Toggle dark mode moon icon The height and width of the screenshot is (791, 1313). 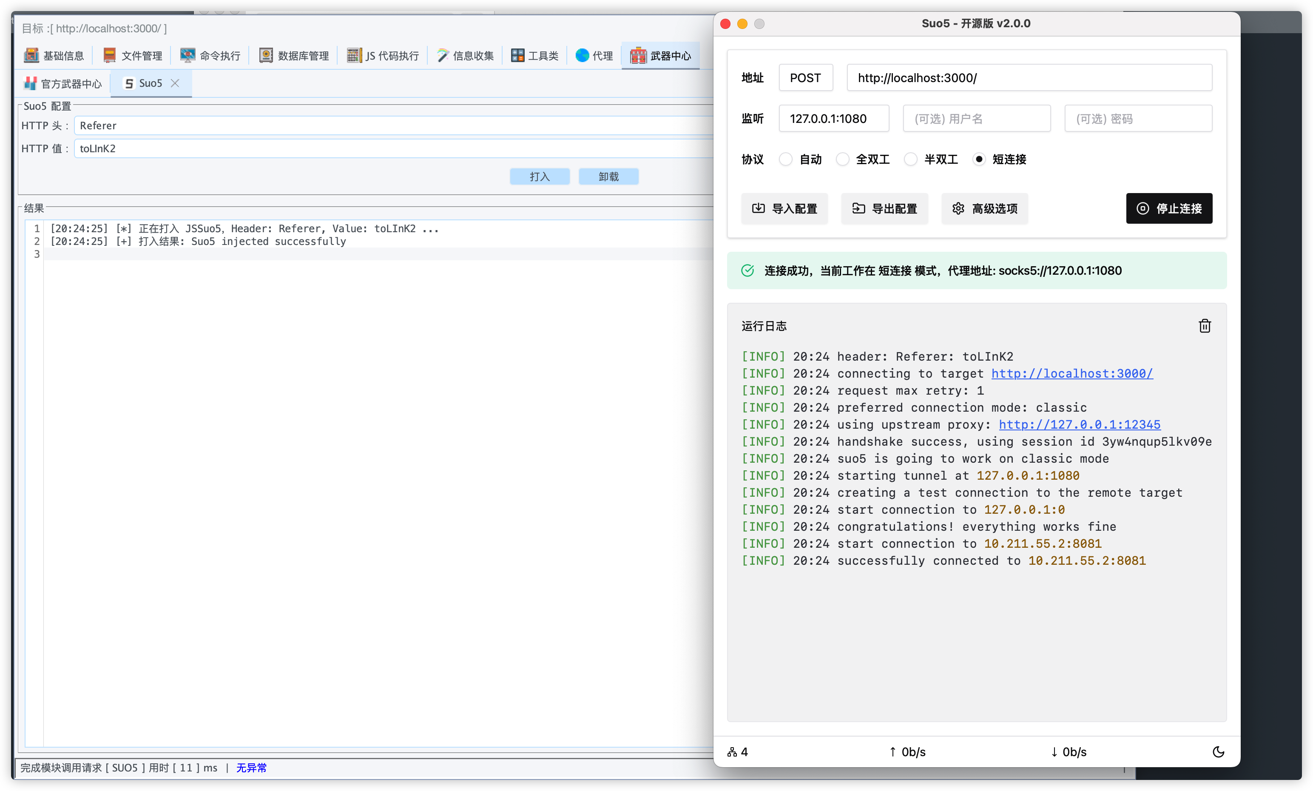[1218, 751]
